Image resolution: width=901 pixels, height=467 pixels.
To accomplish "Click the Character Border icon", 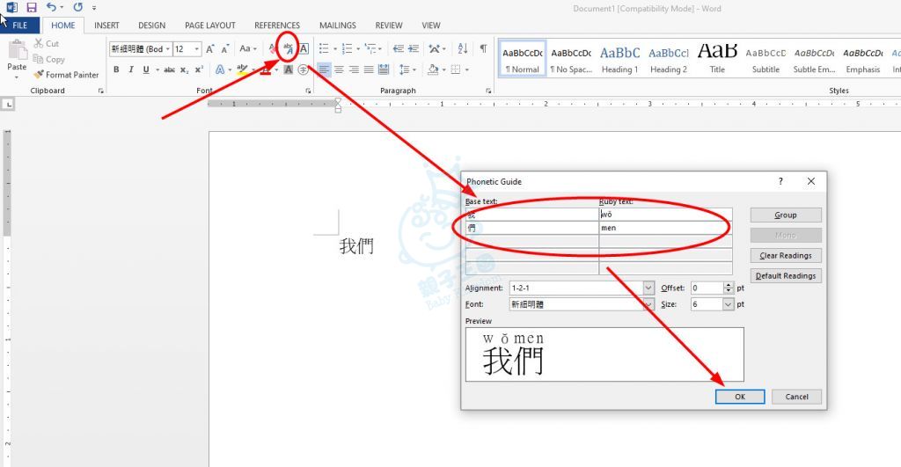I will [x=304, y=49].
